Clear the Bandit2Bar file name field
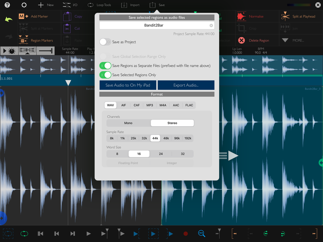 pyautogui.click(x=211, y=25)
